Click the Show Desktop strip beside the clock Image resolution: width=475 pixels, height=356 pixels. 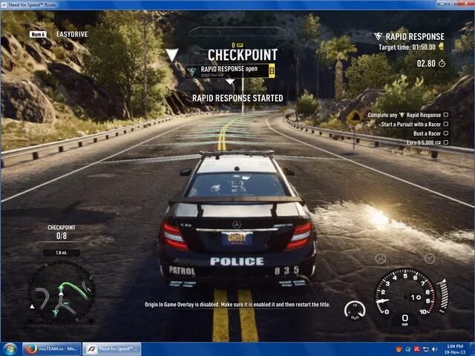pyautogui.click(x=472, y=349)
